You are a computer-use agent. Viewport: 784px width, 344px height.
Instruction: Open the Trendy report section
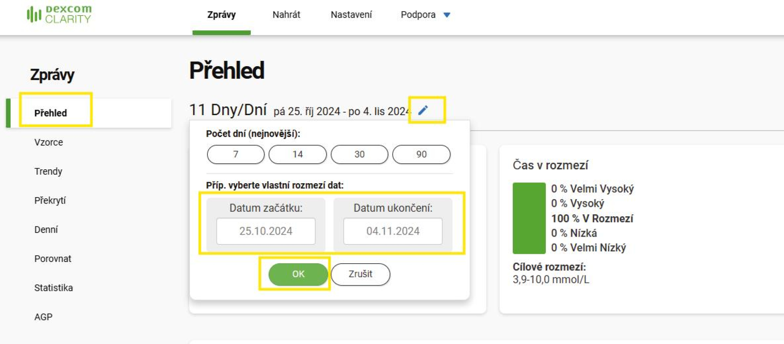pos(48,171)
